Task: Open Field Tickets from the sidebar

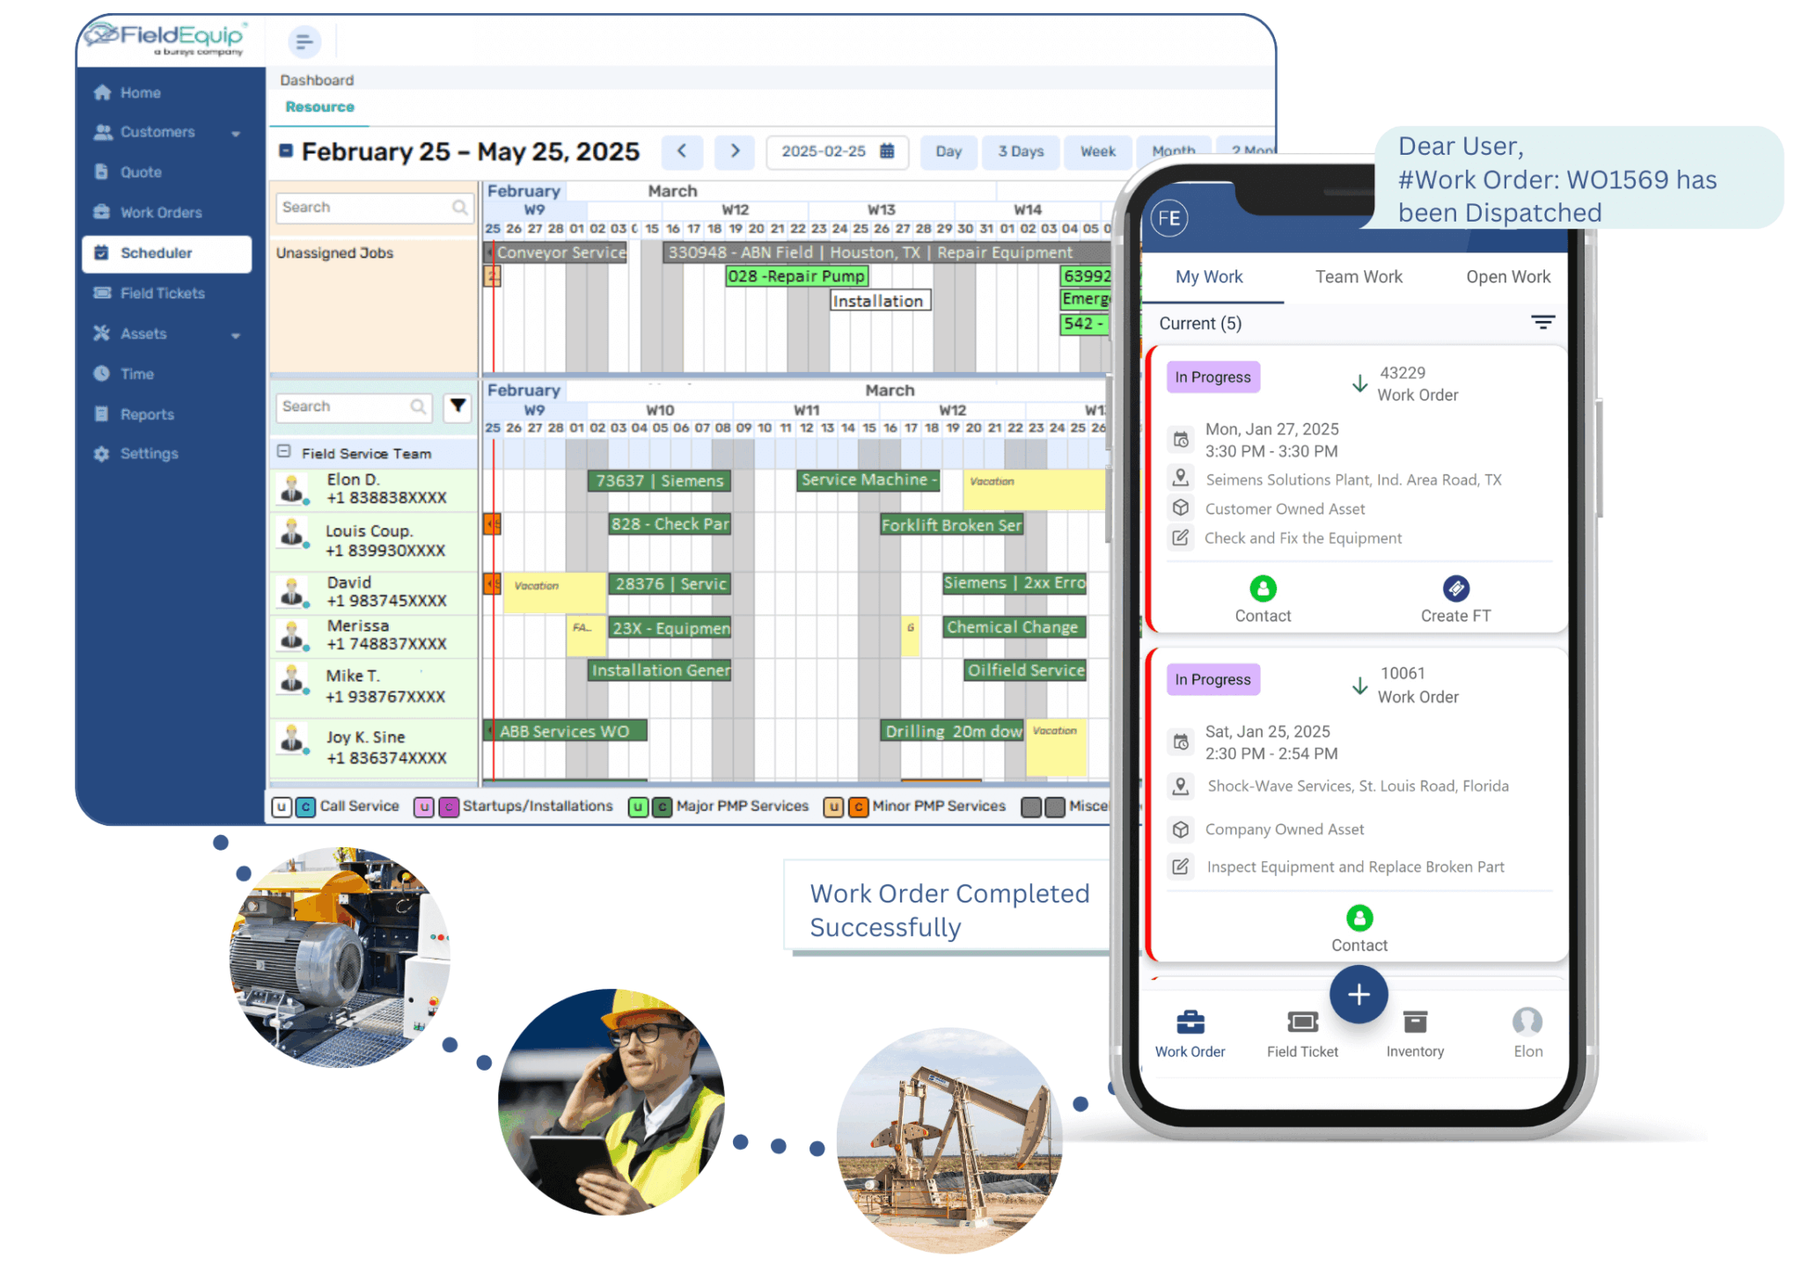Action: [x=163, y=293]
